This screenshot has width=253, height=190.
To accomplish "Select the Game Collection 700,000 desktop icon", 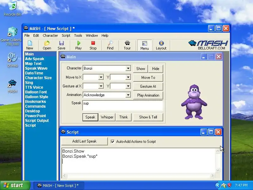I will click(12, 36).
